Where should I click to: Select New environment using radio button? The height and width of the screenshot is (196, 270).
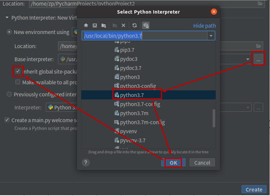[x=9, y=32]
